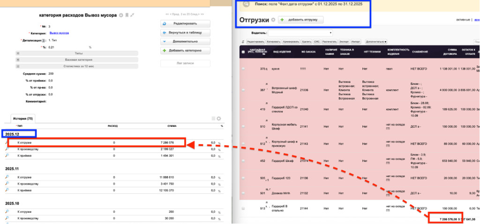Open the Вывоз мусора category link
This screenshot has height=224, width=480.
pyautogui.click(x=59, y=33)
